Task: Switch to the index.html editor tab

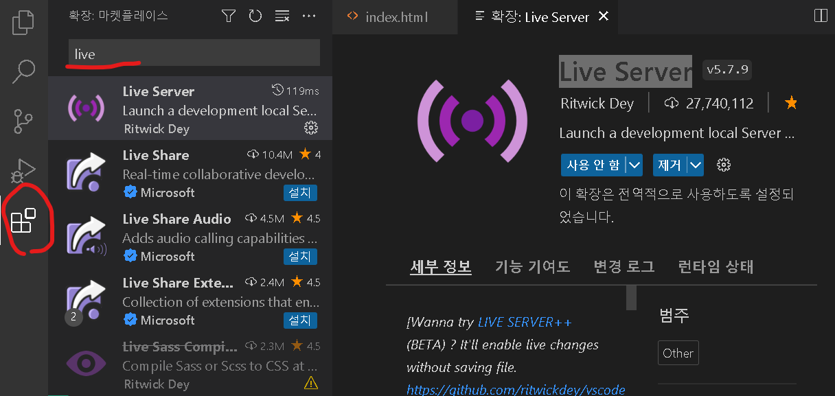Action: (x=394, y=16)
